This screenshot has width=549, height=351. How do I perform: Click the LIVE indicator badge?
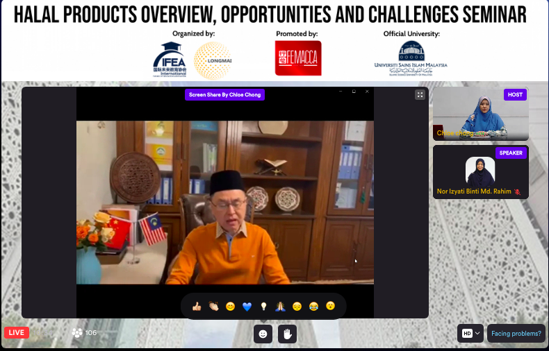(17, 332)
